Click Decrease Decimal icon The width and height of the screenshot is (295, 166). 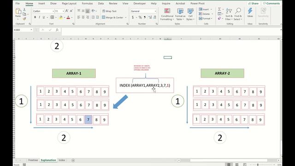point(155,18)
